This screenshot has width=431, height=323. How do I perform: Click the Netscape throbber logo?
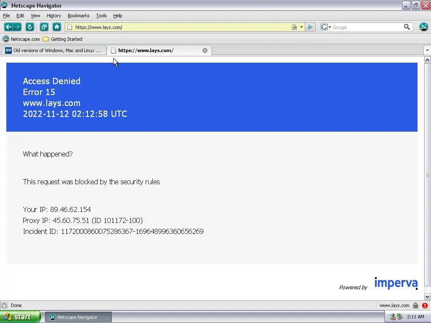tap(423, 26)
